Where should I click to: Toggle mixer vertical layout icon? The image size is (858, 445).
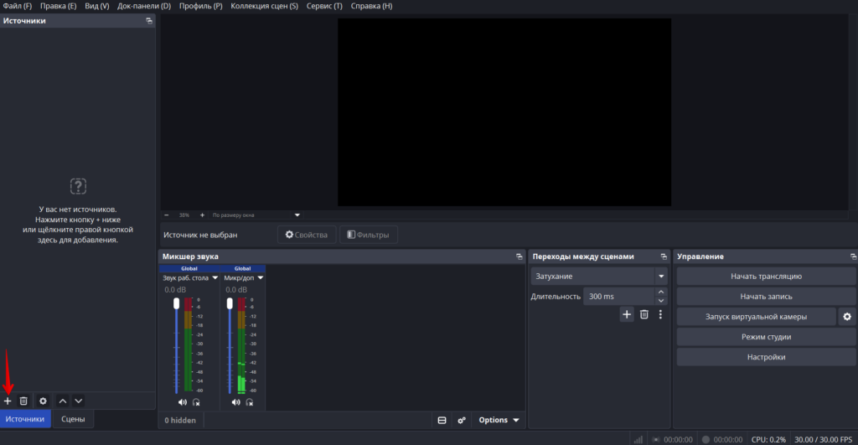[x=442, y=421]
